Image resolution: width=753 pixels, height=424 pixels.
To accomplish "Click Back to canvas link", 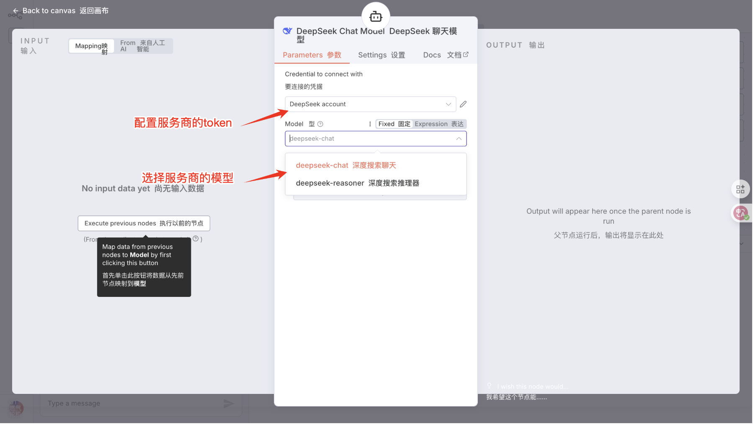I will point(61,11).
